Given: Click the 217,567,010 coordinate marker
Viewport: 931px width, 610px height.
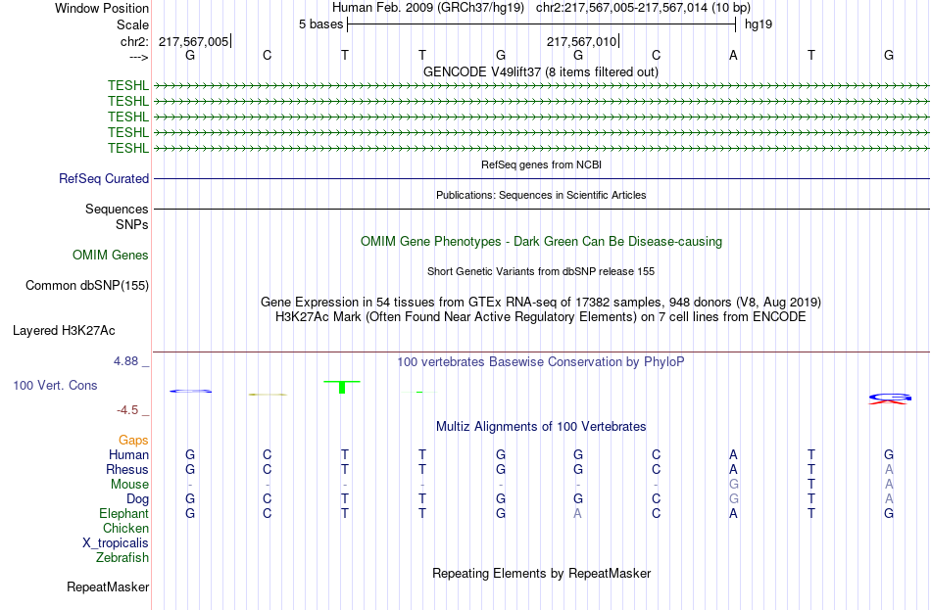Looking at the screenshot, I should tap(582, 41).
